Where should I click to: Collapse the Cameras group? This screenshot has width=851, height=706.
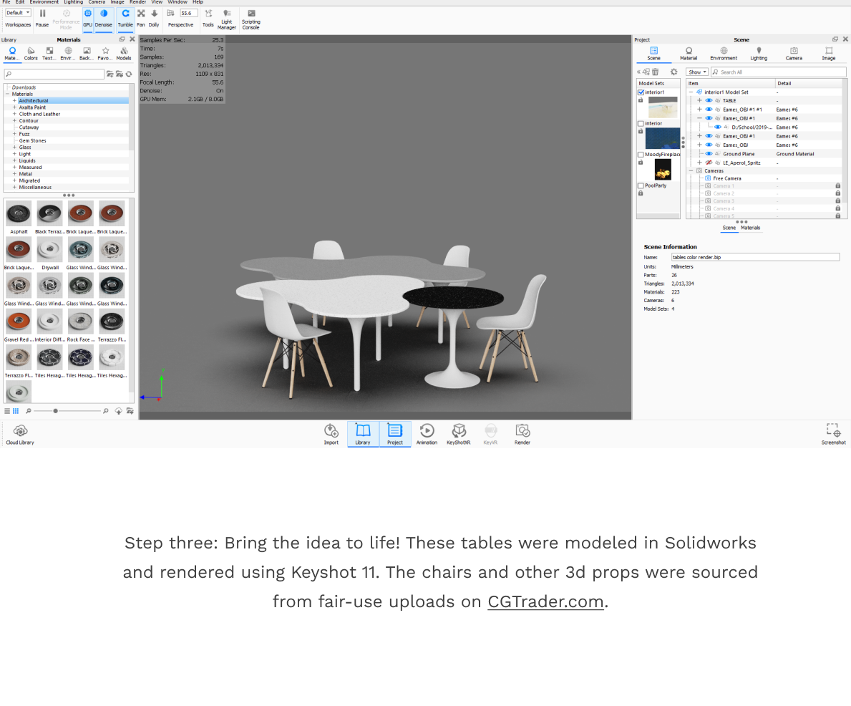pyautogui.click(x=691, y=170)
